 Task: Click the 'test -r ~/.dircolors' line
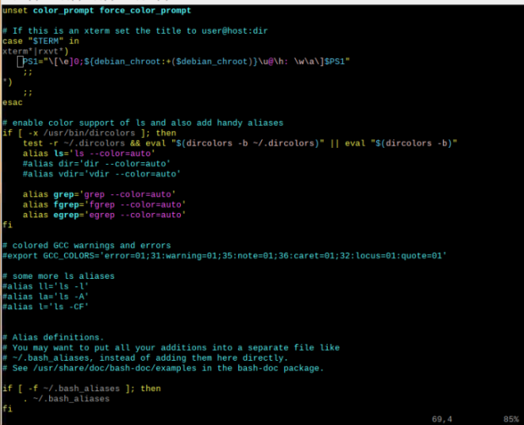pyautogui.click(x=240, y=144)
